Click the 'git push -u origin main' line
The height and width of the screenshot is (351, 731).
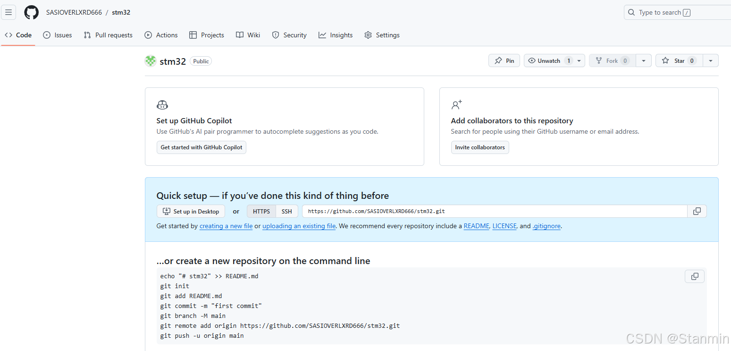coord(202,335)
